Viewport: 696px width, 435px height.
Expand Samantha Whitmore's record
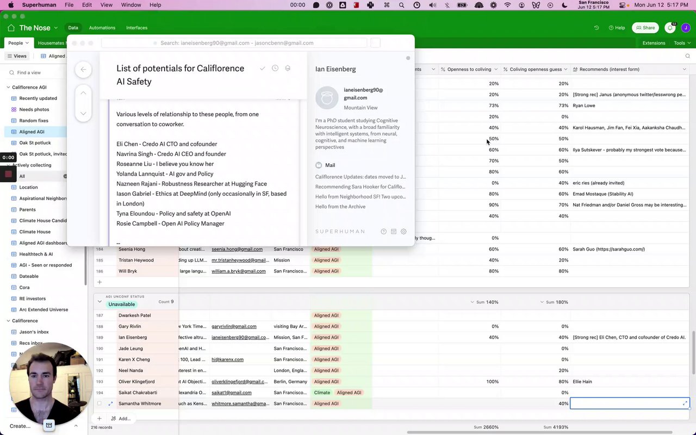pos(110,403)
